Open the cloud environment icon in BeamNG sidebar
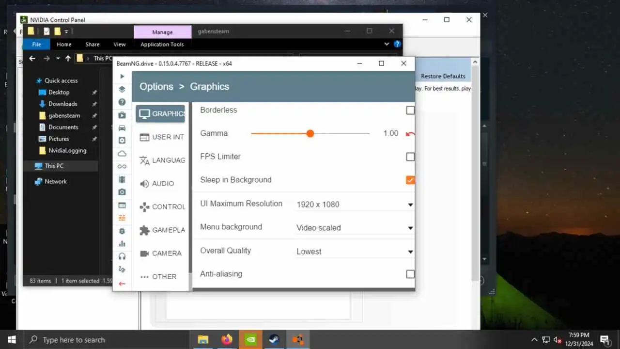This screenshot has height=349, width=620. tap(122, 153)
